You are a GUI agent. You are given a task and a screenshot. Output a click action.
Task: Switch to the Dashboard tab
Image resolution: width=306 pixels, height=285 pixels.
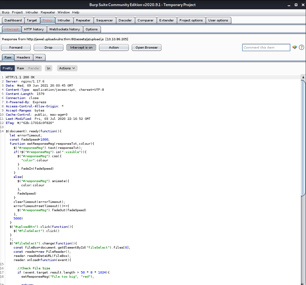(x=13, y=20)
